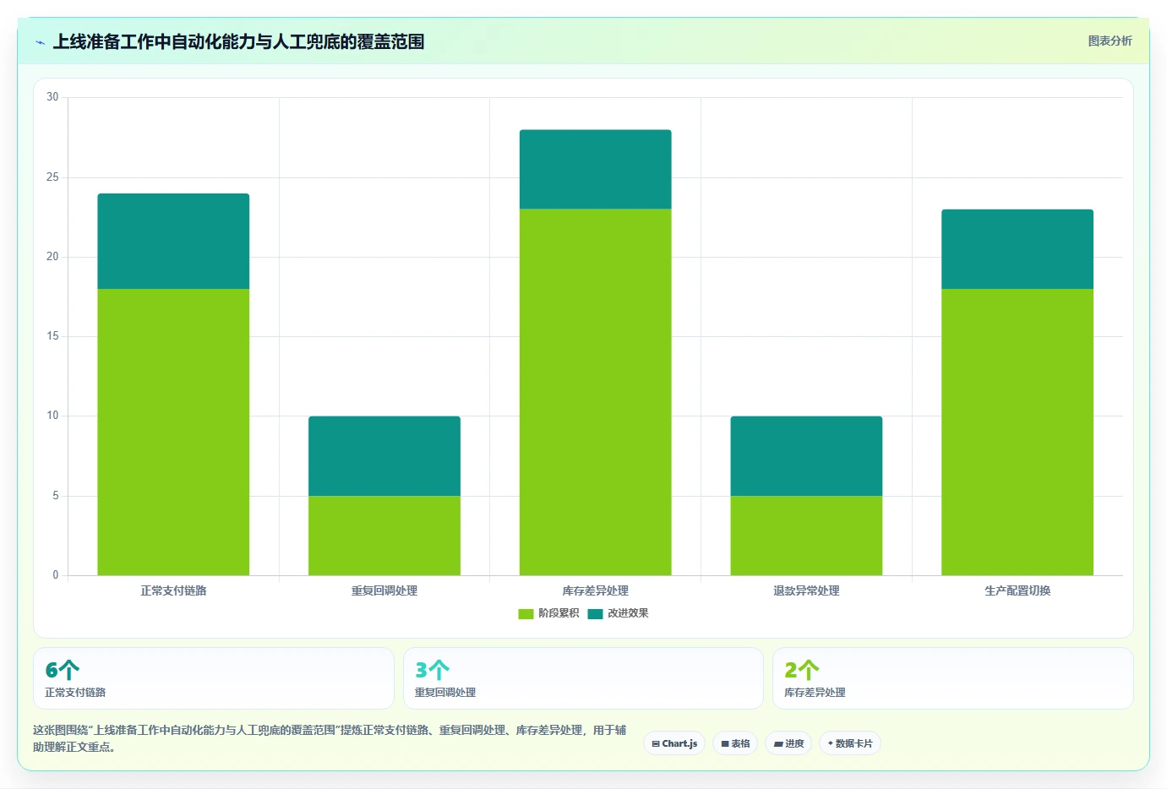The height and width of the screenshot is (789, 1167).
Task: Click the 库存差异处理 caption in the third stat card
Action: coord(815,692)
